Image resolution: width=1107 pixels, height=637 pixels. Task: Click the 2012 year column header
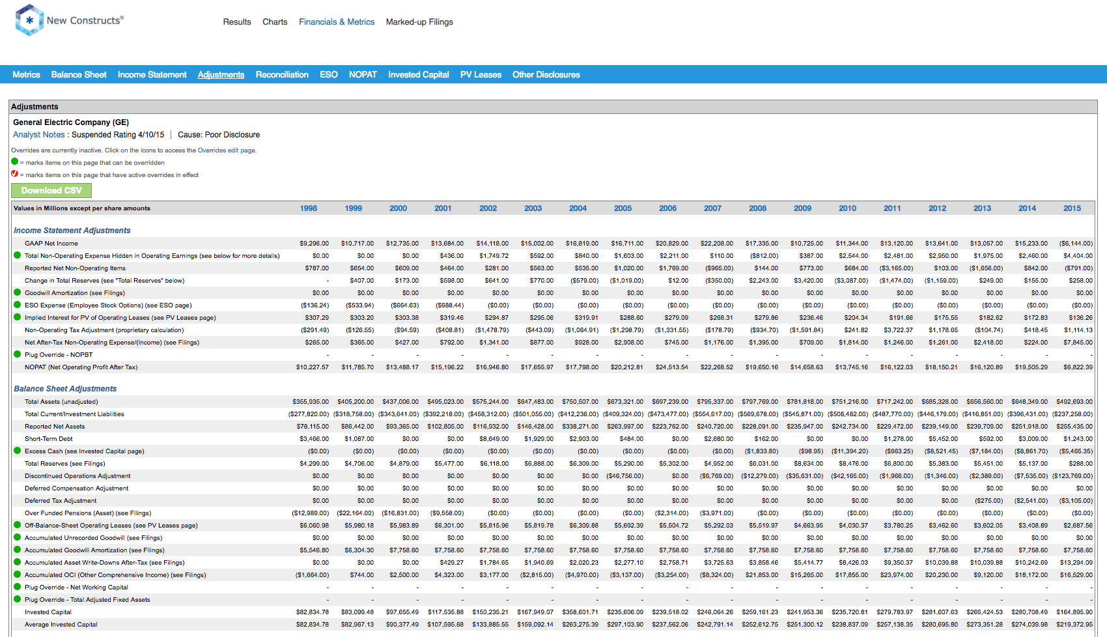point(938,208)
